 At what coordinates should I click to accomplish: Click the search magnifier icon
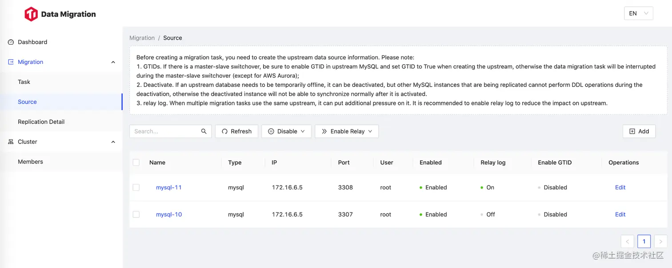click(204, 131)
